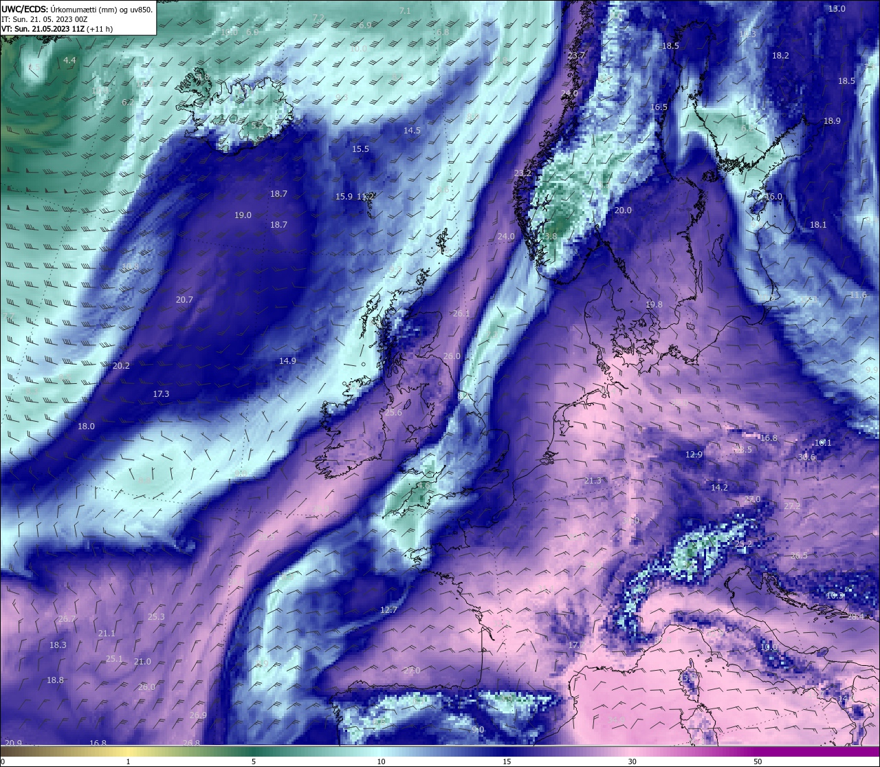Click the 26.9 value on the map
The width and height of the screenshot is (880, 767).
coord(198,715)
